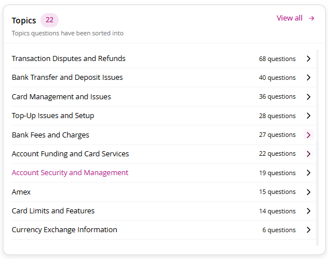
Task: Open Card Limits and Features topic
Action: tap(53, 211)
